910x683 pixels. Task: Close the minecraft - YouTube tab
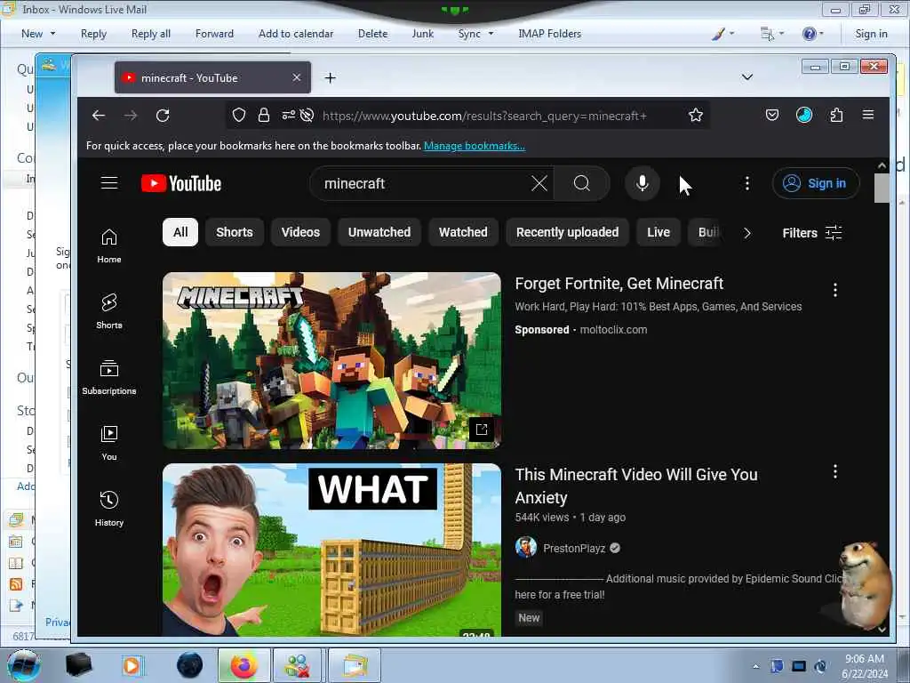(x=297, y=77)
